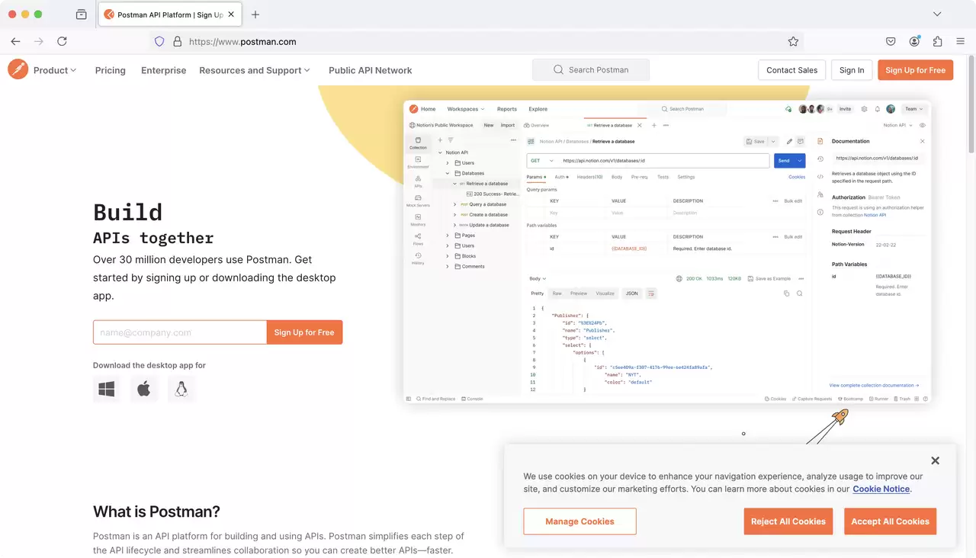Expand the Resources and Support menu

point(255,70)
